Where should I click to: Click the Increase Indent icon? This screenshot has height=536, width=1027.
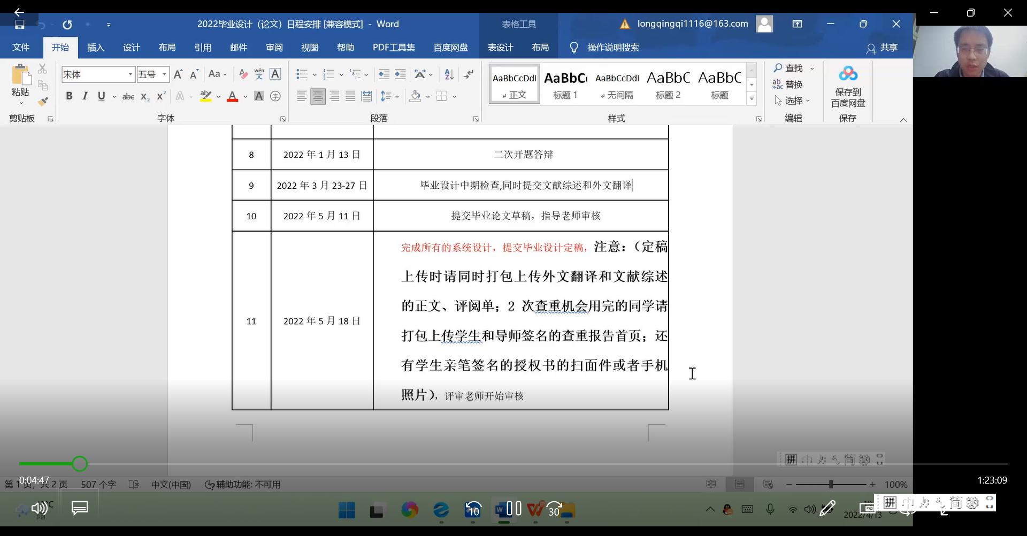400,74
